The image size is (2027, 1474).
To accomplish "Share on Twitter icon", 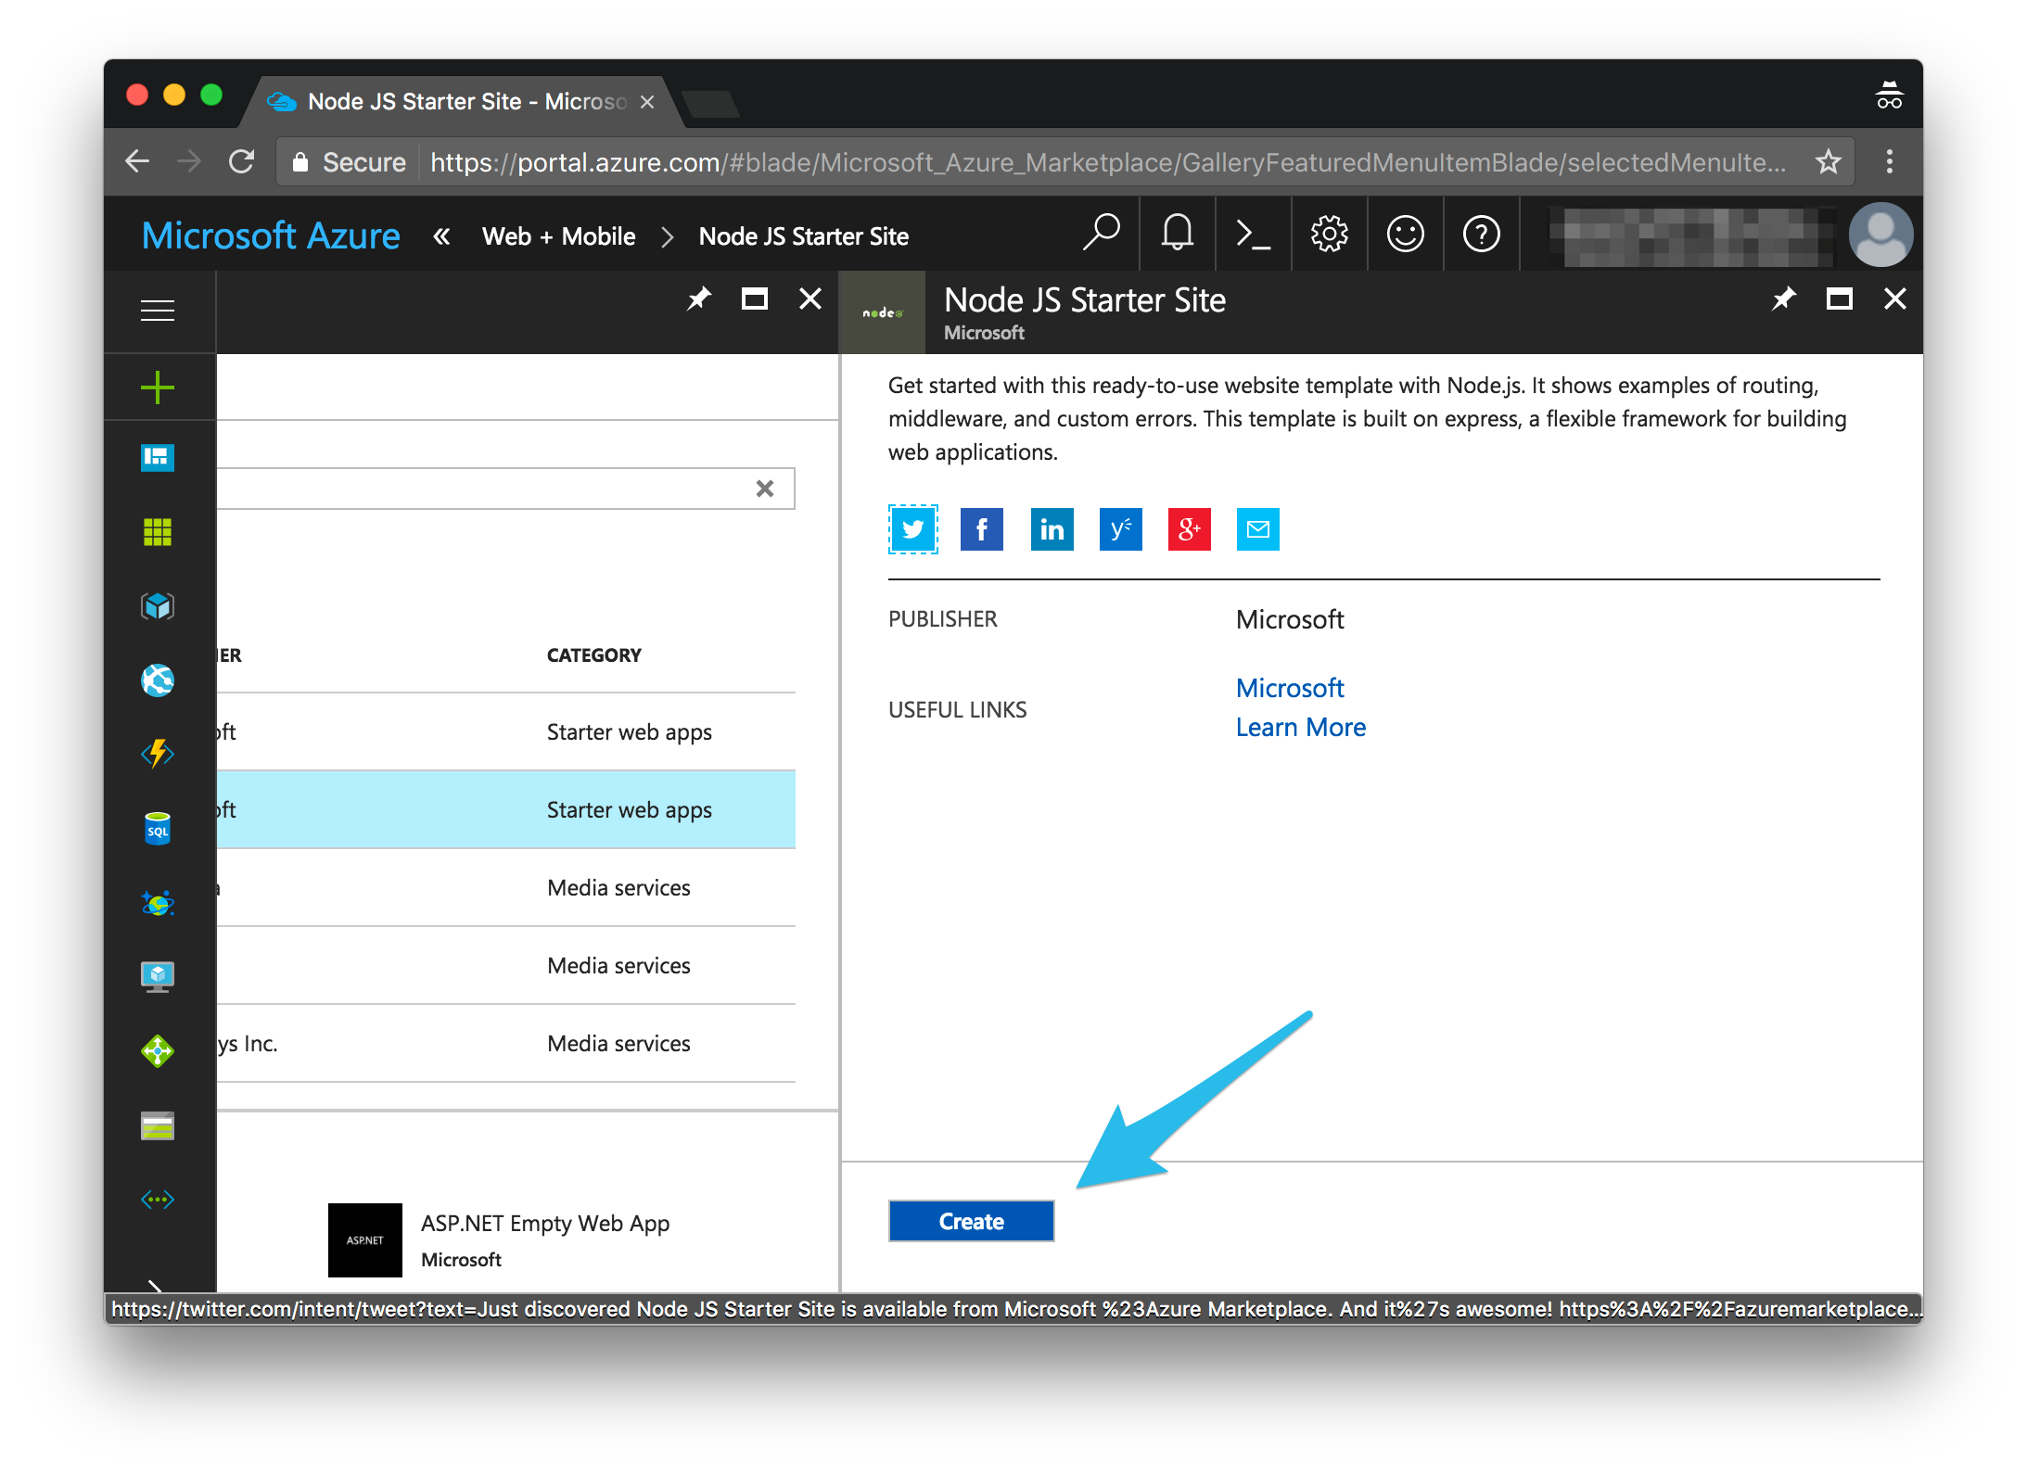I will tap(913, 529).
